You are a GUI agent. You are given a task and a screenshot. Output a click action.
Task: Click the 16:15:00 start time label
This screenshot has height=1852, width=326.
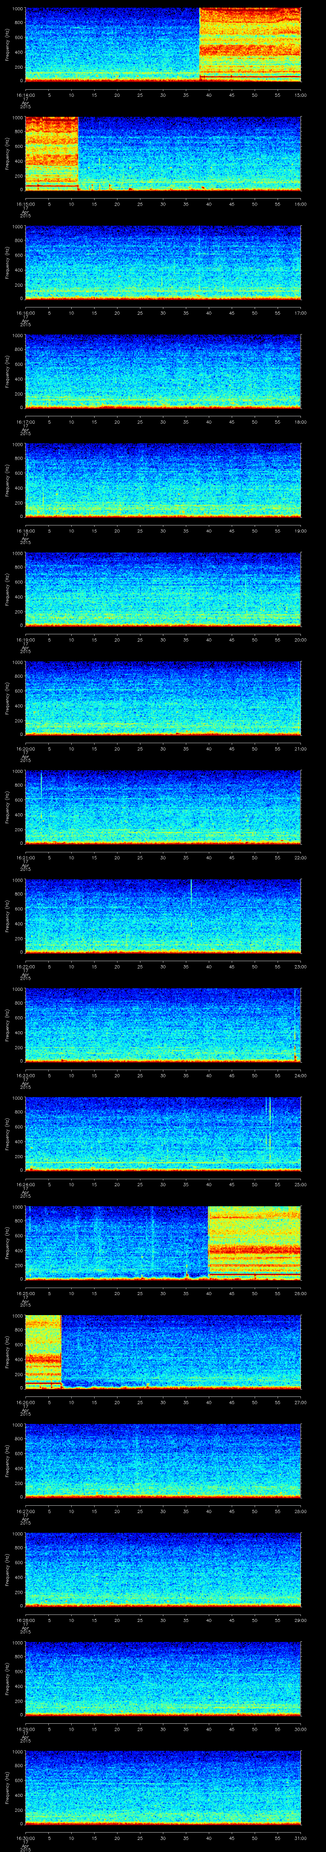[25, 204]
